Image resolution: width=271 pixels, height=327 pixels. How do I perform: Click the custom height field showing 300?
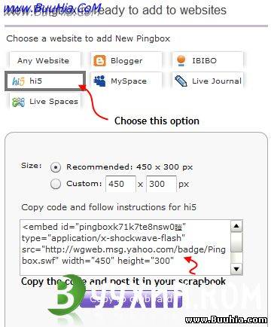(x=161, y=184)
